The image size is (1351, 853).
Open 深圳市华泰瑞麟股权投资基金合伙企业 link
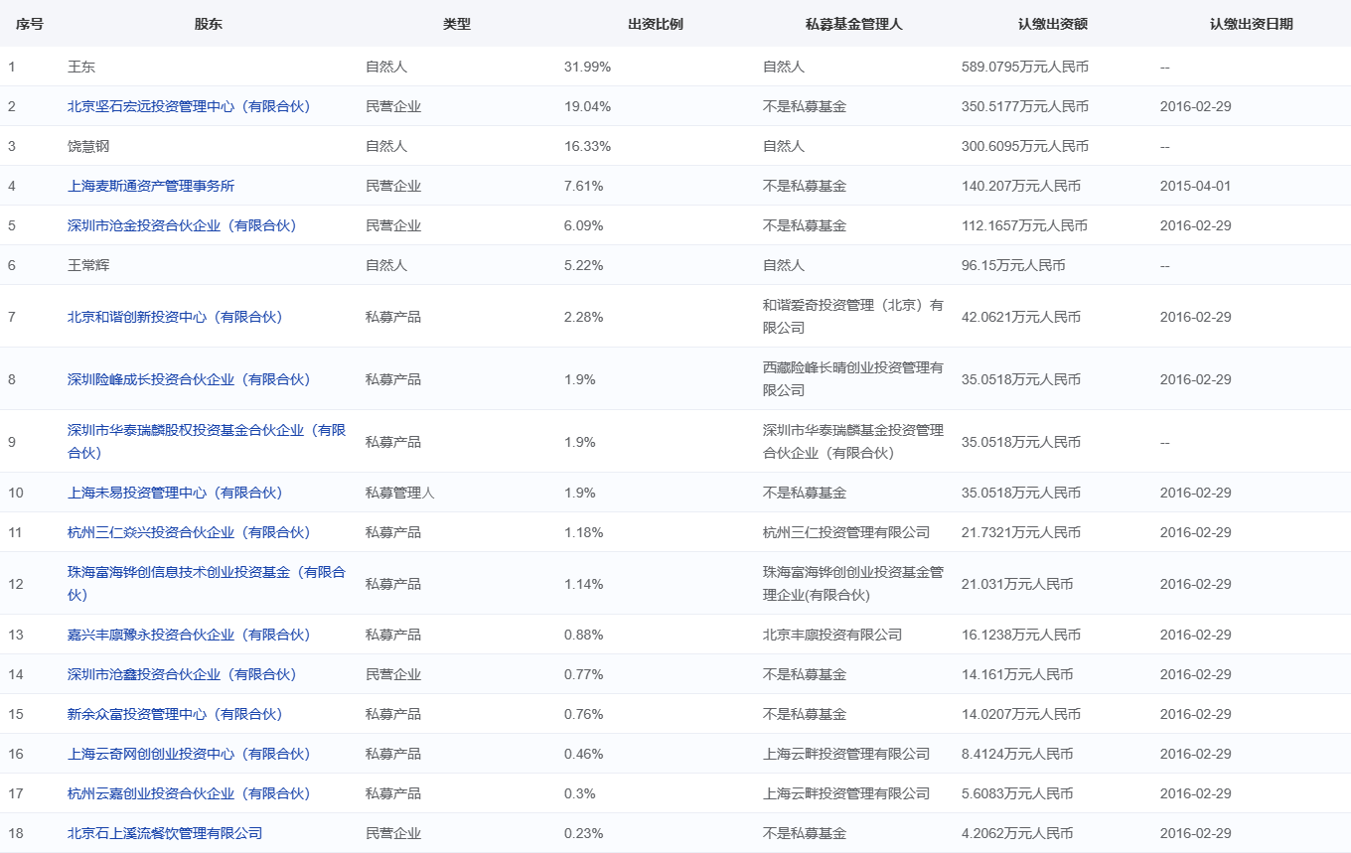point(207,442)
